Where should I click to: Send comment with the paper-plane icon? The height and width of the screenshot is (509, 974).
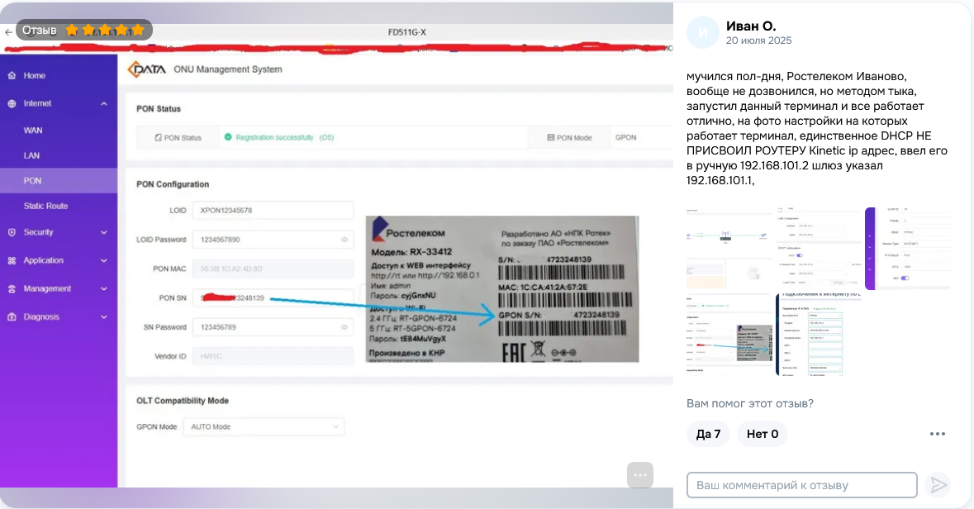coord(938,485)
